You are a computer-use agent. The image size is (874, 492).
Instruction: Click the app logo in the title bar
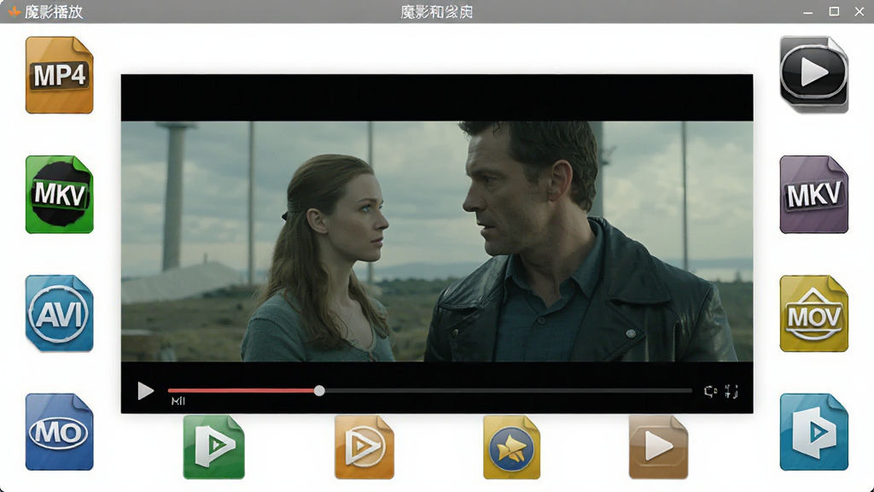[x=15, y=11]
